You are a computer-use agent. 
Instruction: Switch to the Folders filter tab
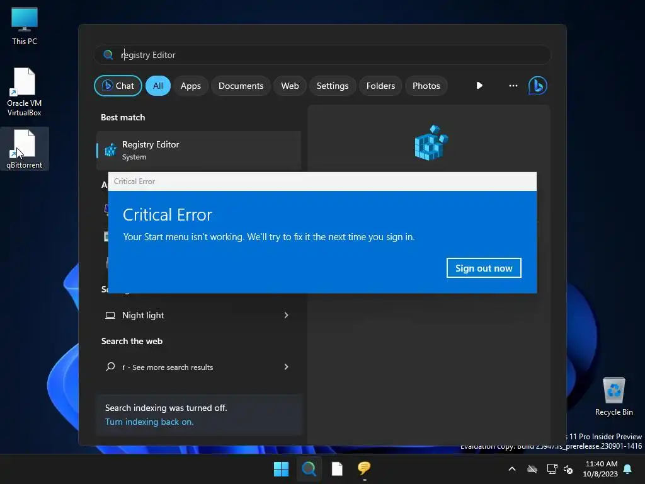pyautogui.click(x=380, y=86)
